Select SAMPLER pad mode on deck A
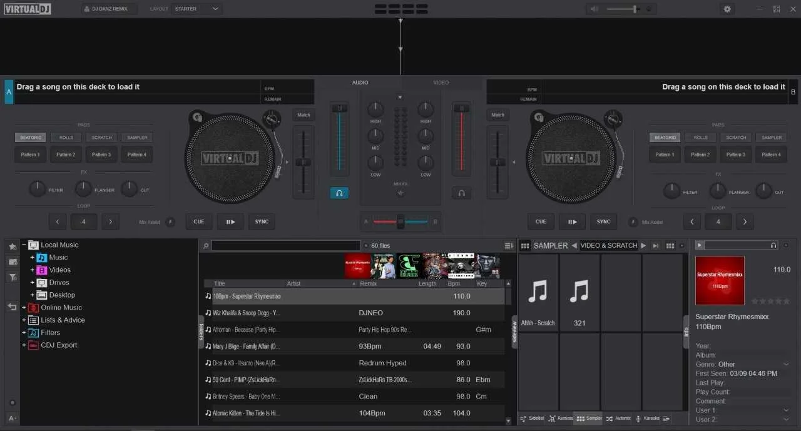This screenshot has width=801, height=431. pos(137,138)
